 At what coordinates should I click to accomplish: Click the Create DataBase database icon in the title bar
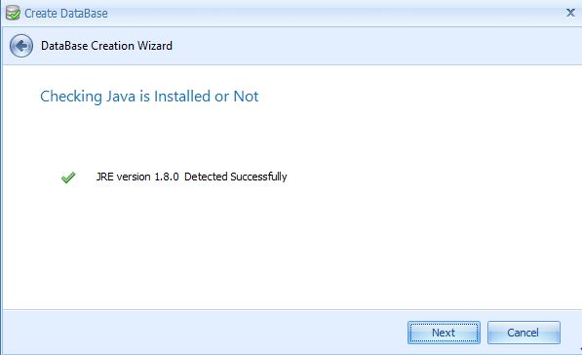[13, 13]
